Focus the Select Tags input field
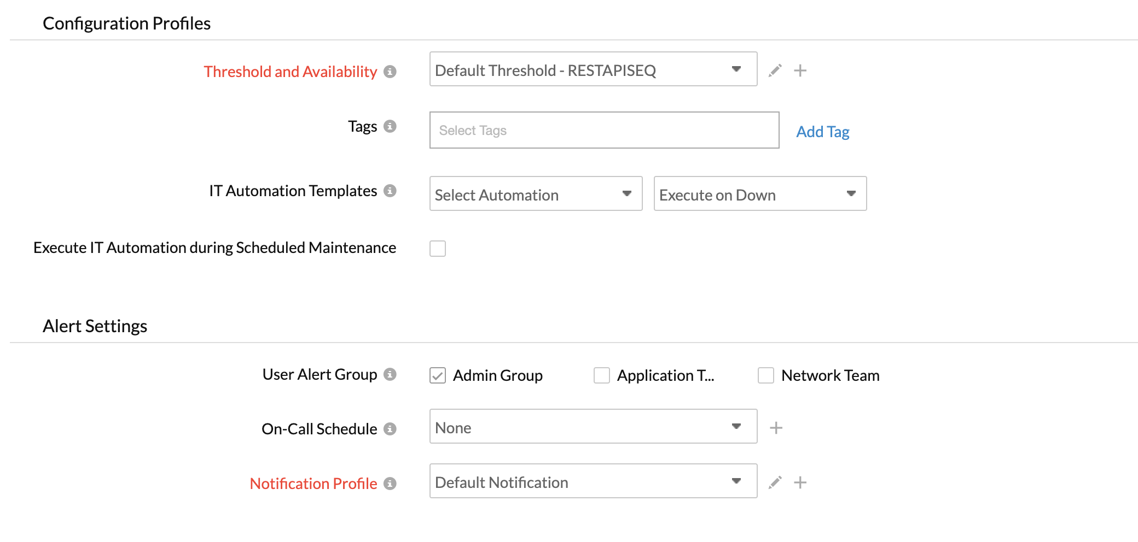 click(x=604, y=131)
